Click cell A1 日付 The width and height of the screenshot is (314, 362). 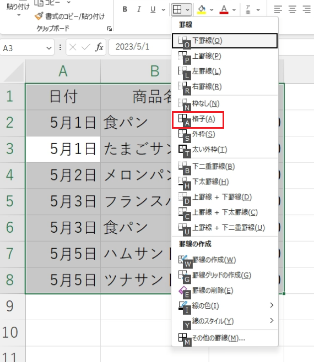[x=63, y=96]
